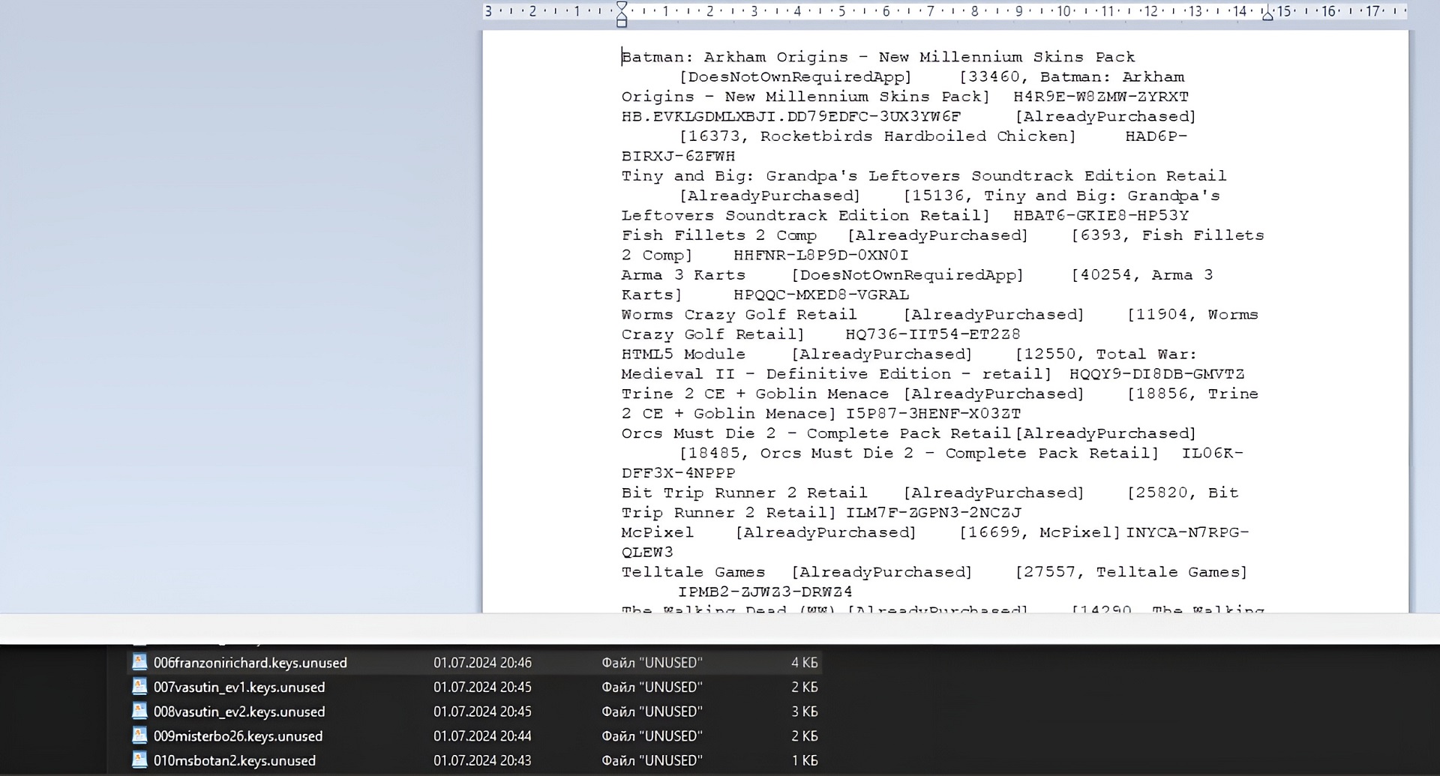Click the 2 КБ size in 009misterbo26 row
The height and width of the screenshot is (776, 1440).
[804, 736]
